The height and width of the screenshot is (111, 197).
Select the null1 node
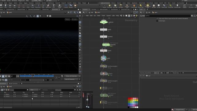(x=103, y=58)
